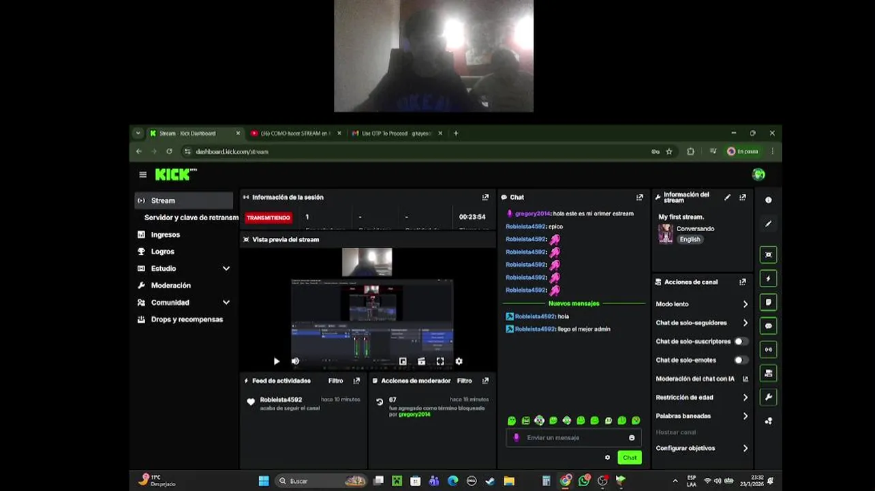The height and width of the screenshot is (491, 875).
Task: Pop out the Acciones de moderador panel
Action: (485, 381)
